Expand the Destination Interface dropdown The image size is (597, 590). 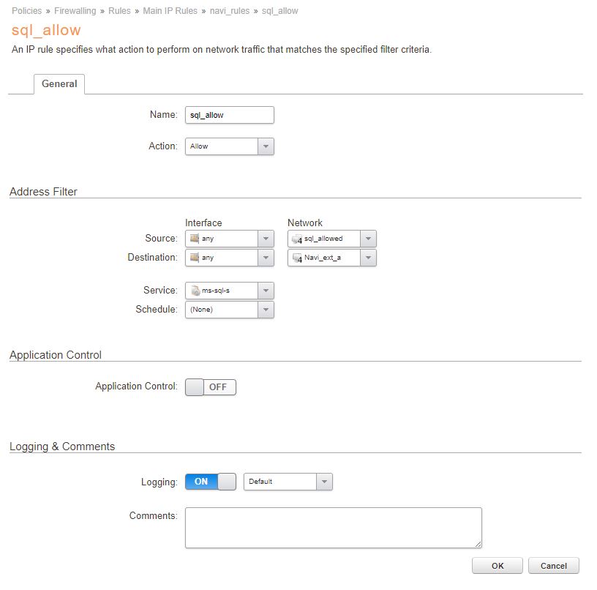coord(230,258)
